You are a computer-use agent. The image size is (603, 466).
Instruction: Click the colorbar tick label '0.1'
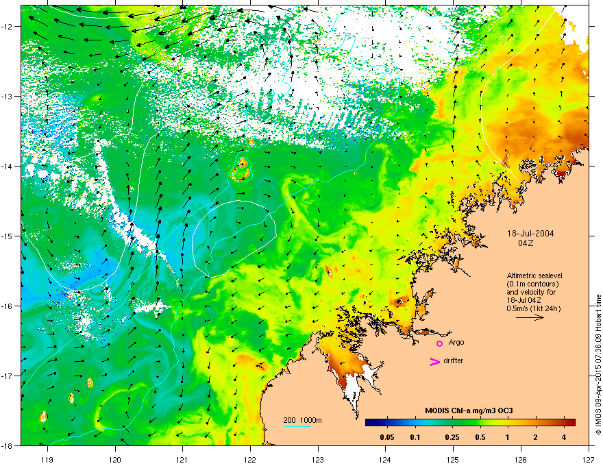415,437
